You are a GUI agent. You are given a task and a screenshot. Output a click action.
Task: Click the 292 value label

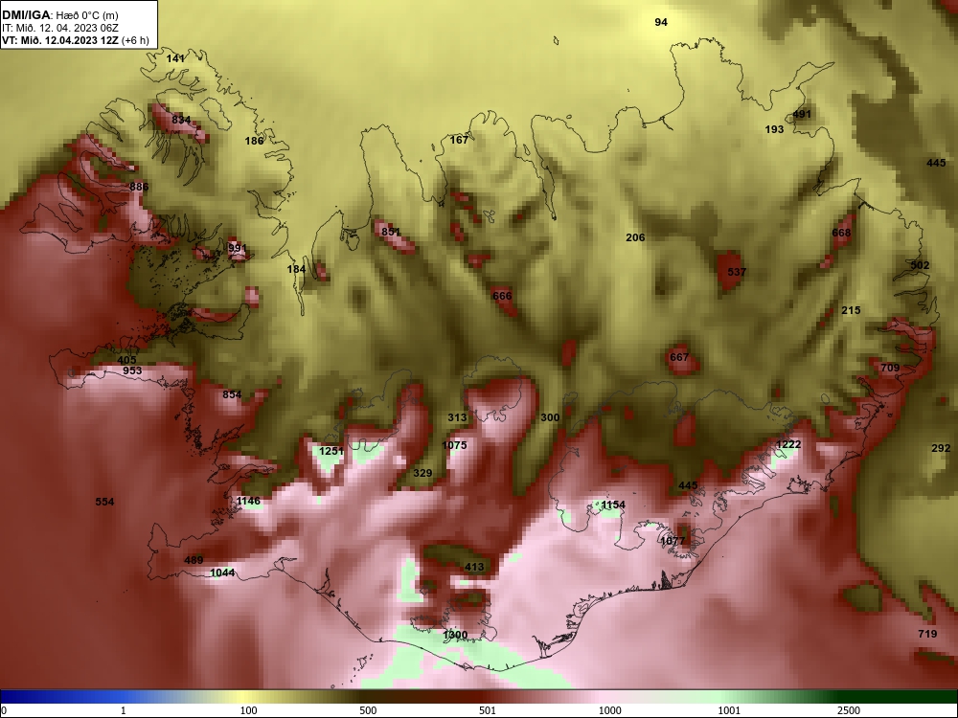point(941,448)
